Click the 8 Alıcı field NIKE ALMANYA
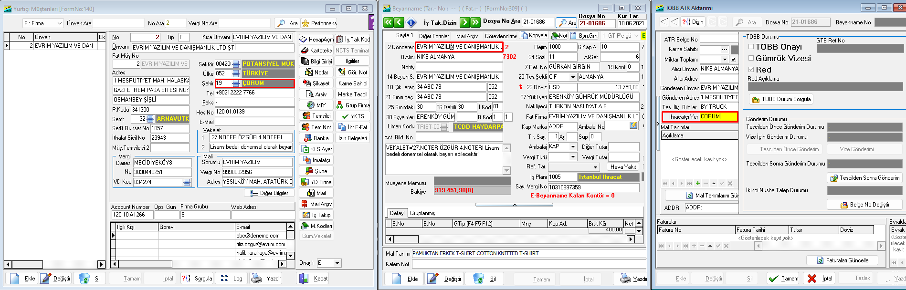The height and width of the screenshot is (290, 906). [x=459, y=57]
